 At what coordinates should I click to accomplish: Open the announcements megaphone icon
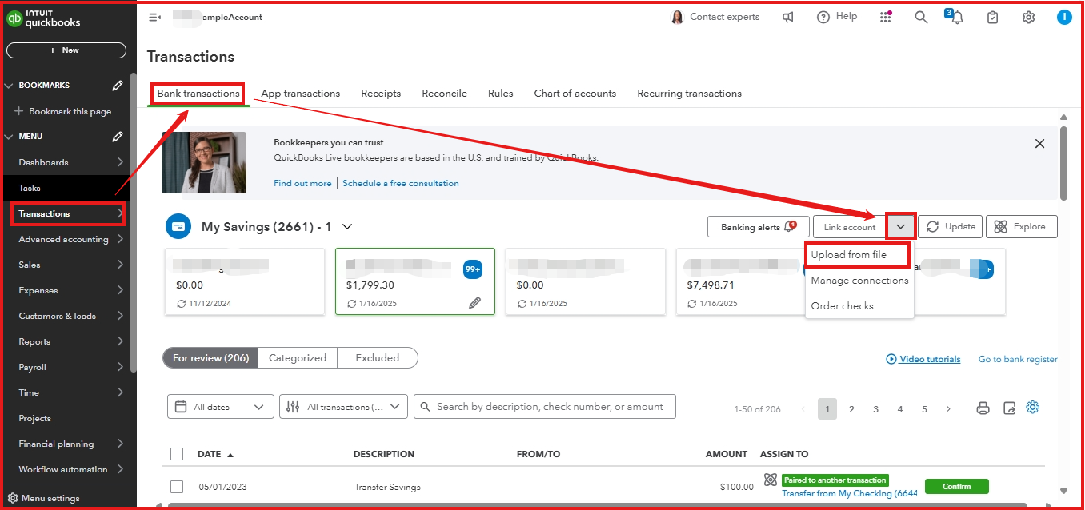pyautogui.click(x=788, y=17)
